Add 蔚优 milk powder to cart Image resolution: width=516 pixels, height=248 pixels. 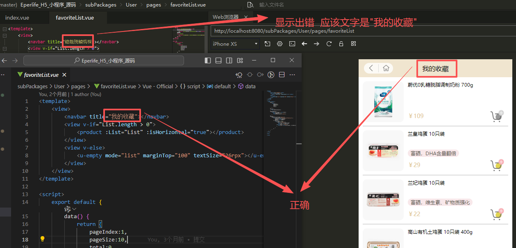(497, 116)
